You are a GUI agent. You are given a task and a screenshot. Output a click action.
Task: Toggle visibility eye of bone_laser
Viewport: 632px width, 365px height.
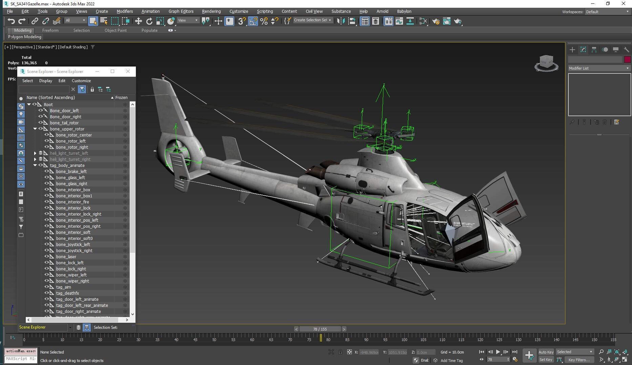(47, 257)
